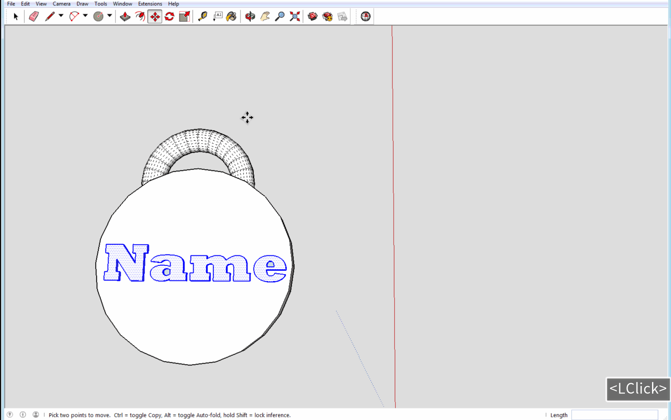The image size is (671, 420).
Task: Open the Camera menu
Action: (61, 4)
